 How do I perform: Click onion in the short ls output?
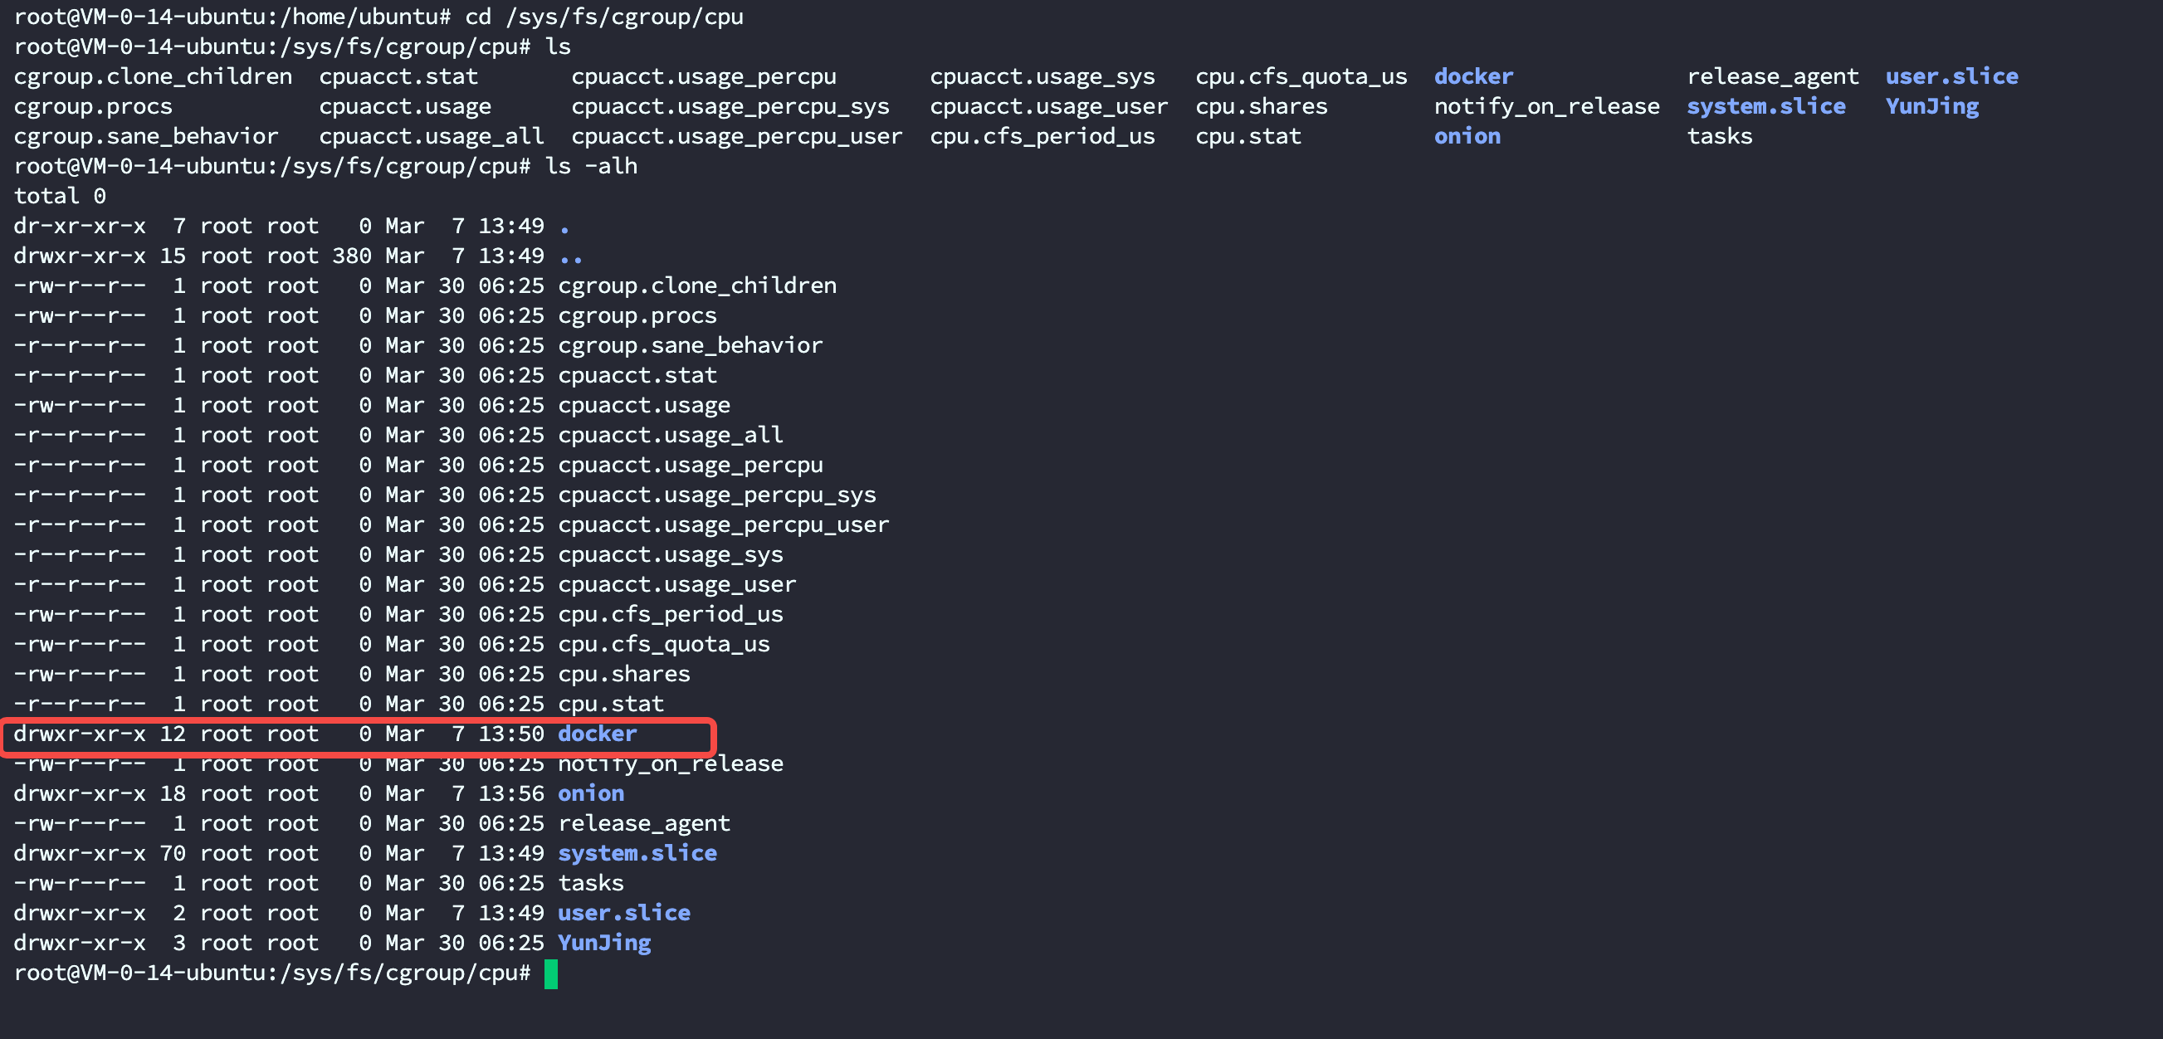click(x=1466, y=136)
